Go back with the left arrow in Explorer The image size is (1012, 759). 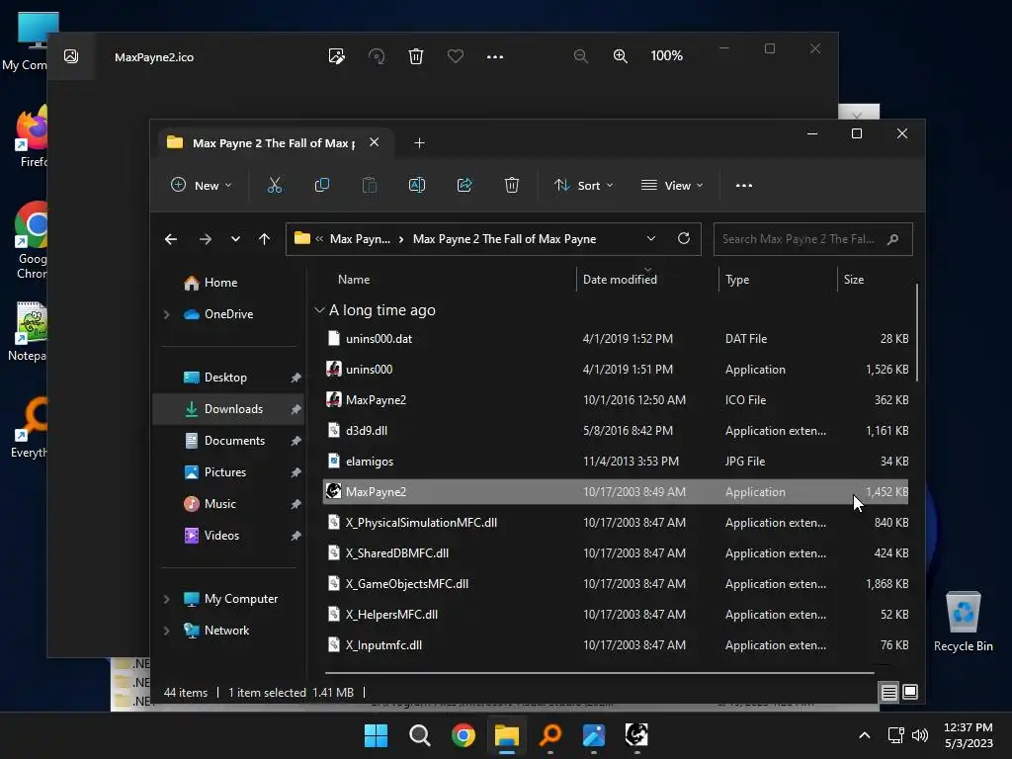pyautogui.click(x=171, y=239)
